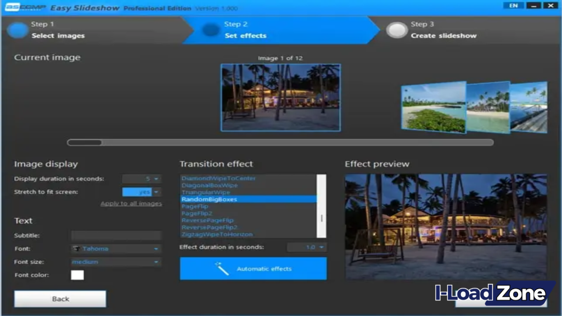This screenshot has width=562, height=316.
Task: Open the Font color swatch
Action: [x=77, y=275]
